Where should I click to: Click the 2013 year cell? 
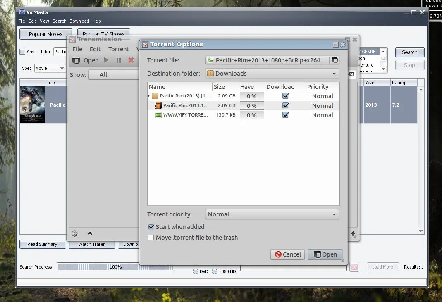377,105
